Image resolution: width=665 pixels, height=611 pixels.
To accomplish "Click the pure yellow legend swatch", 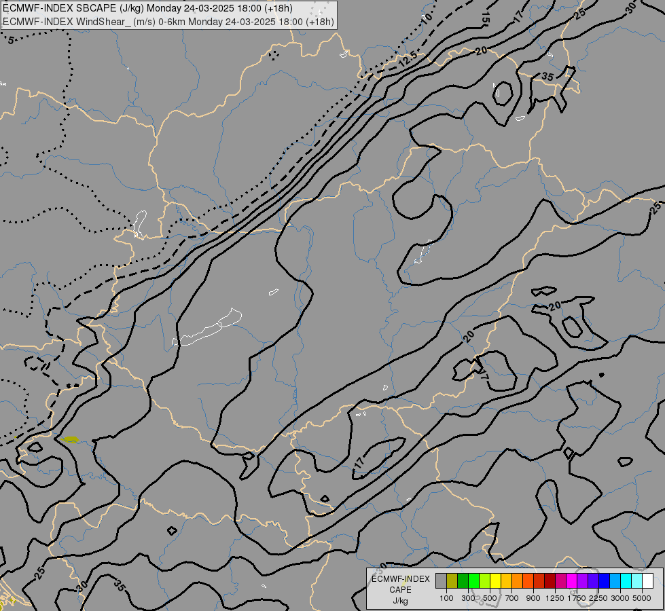I will 495,580.
